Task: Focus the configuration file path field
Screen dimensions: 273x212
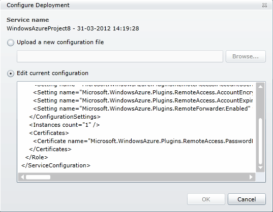Action: 120,56
